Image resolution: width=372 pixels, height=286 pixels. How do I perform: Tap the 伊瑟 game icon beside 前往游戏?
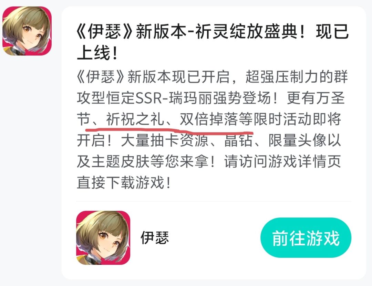pos(103,237)
